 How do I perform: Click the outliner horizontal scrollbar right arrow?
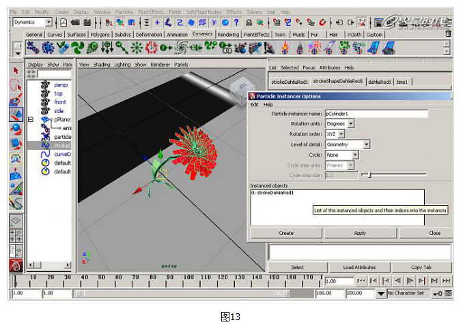coord(68,265)
